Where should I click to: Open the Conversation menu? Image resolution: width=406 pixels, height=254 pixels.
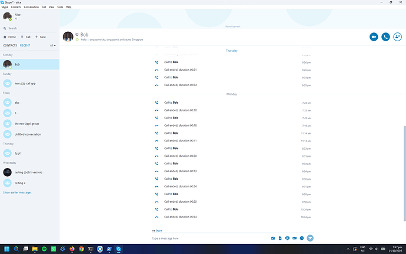31,7
